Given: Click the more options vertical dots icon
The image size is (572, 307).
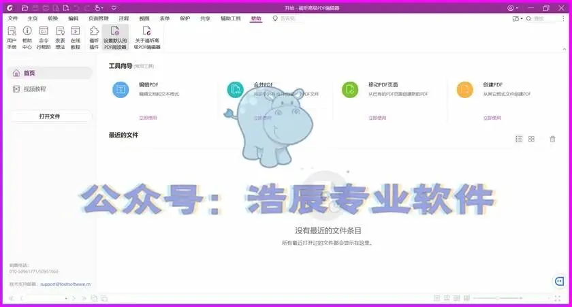Looking at the screenshot, I should pyautogui.click(x=564, y=18).
